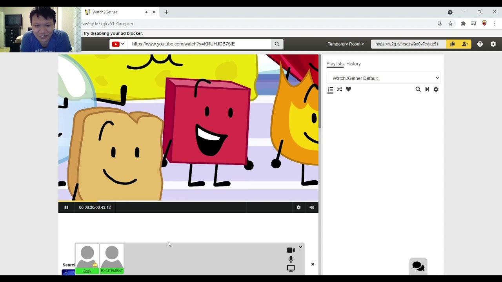
Task: Select user avatar EXCITEMENT
Action: click(112, 258)
